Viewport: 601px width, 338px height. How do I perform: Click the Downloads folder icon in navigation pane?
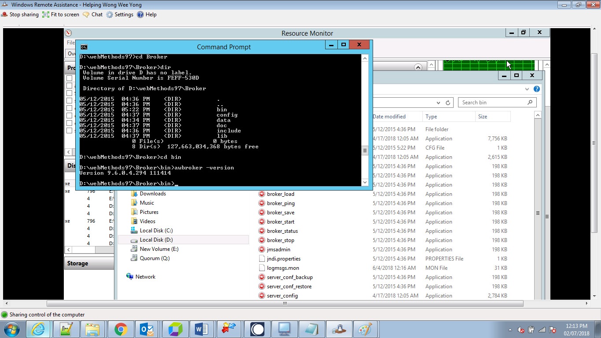pos(134,194)
